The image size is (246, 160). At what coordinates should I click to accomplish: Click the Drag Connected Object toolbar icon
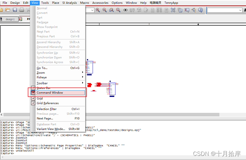coord(187,10)
